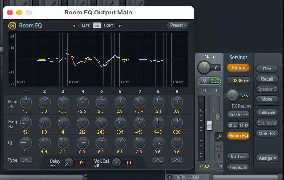The image size is (284, 180).
Task: Click the Main pan knob
Action: click(x=204, y=68)
